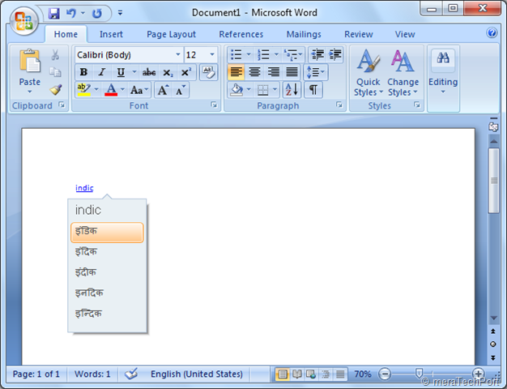Toggle show paragraph marks
The image size is (507, 389).
[313, 90]
